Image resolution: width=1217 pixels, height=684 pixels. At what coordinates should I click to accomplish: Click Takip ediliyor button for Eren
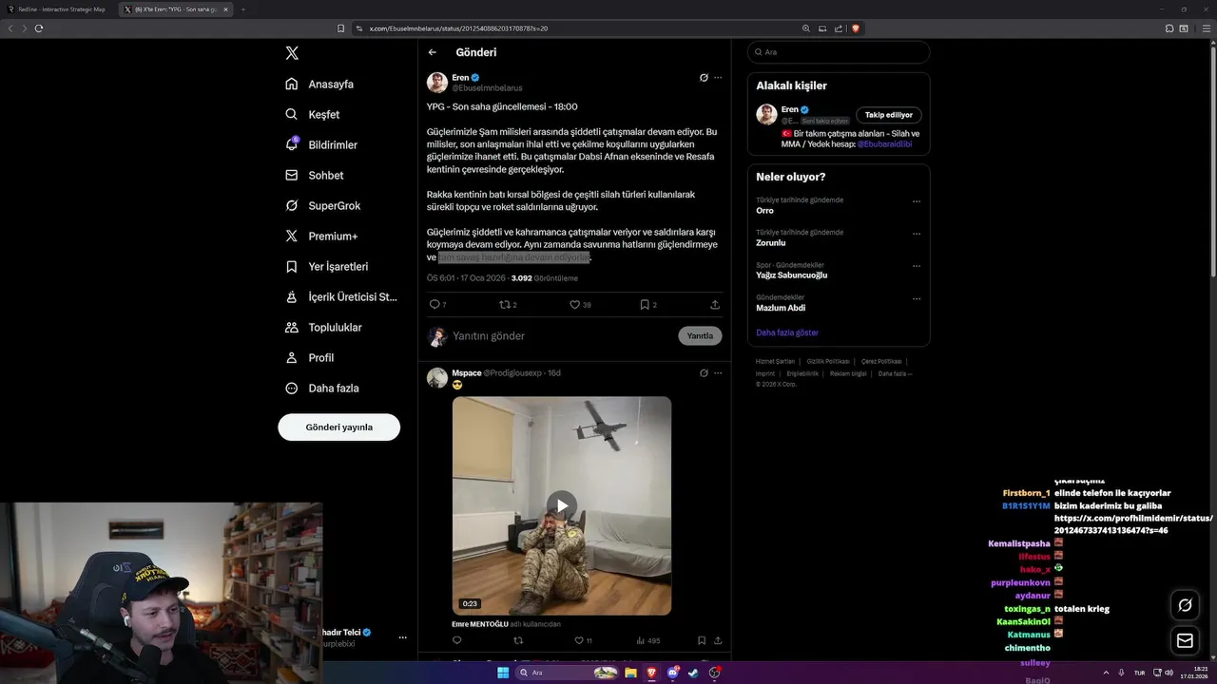coord(889,115)
